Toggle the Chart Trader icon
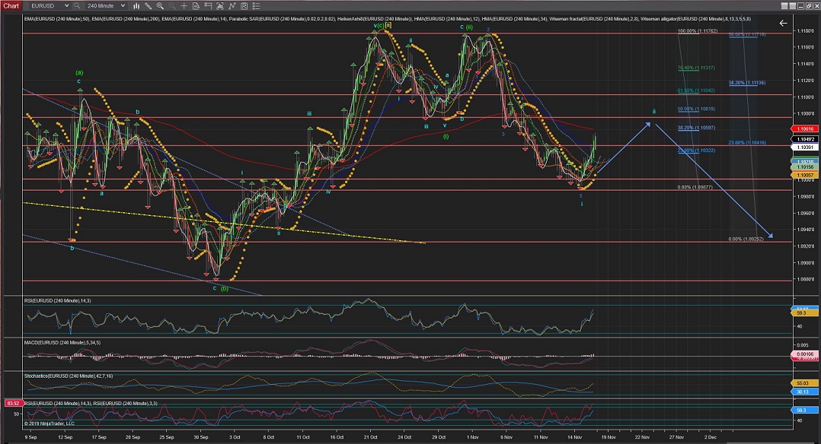 pos(208,6)
